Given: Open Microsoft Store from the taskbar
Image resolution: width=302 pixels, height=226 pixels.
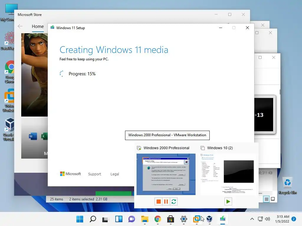Looking at the screenshot, I should tap(171, 219).
